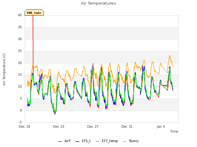Click the Dec 27 x-axis label
This screenshot has height=147, width=197.
[93, 126]
